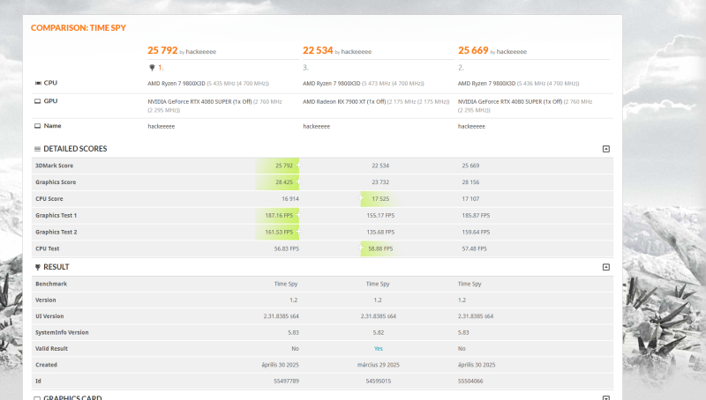Click the Id value 55497789

coord(286,381)
